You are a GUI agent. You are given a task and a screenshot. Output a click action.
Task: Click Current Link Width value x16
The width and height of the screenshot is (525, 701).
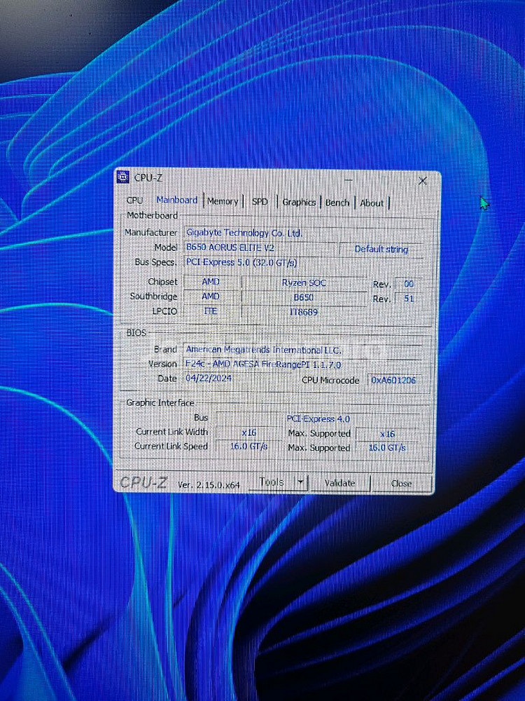(248, 433)
